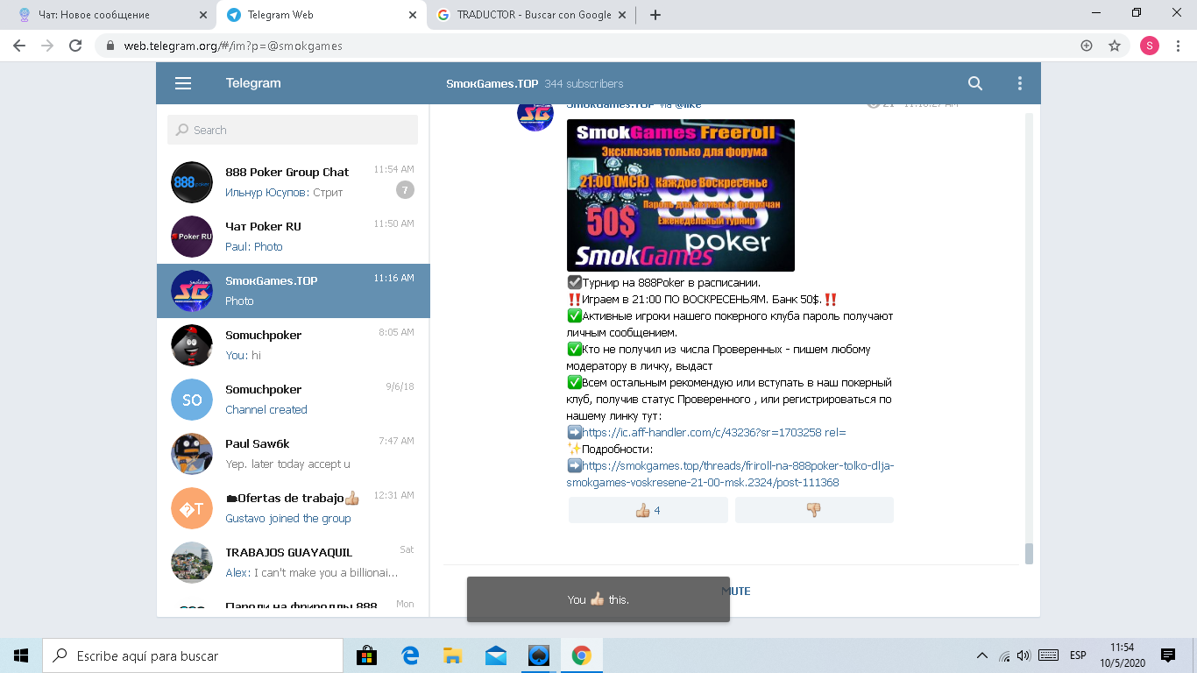The width and height of the screenshot is (1197, 673).
Task: Select the SmokGames.TOP chat in sidebar
Action: [294, 291]
